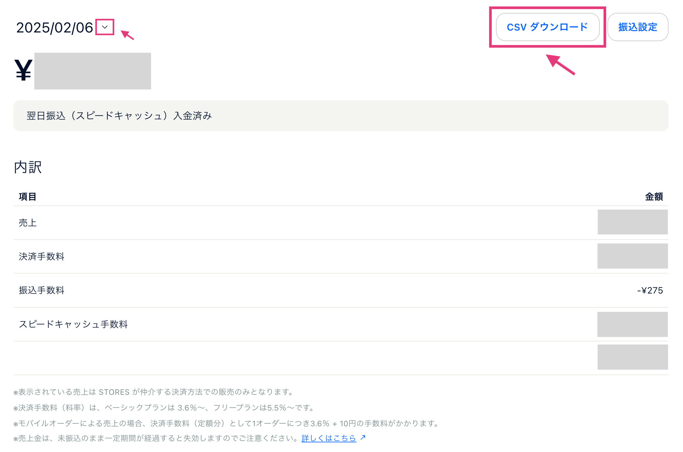
Task: Click the masked total amount next to ¥
Action: pos(93,71)
